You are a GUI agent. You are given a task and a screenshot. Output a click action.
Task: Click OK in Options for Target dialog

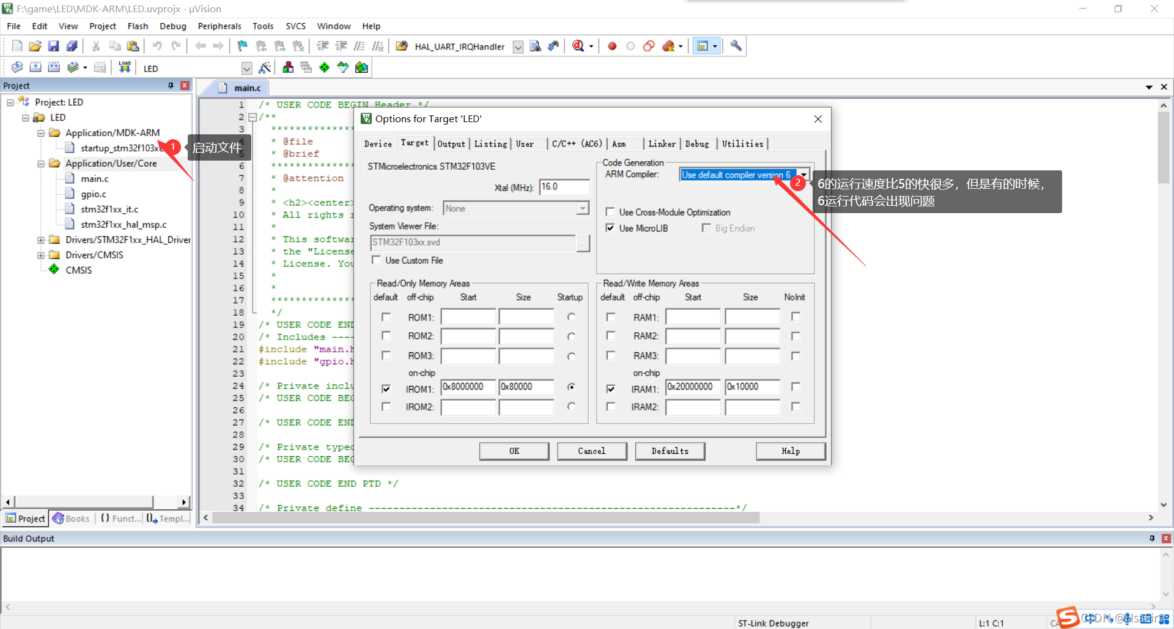coord(514,451)
